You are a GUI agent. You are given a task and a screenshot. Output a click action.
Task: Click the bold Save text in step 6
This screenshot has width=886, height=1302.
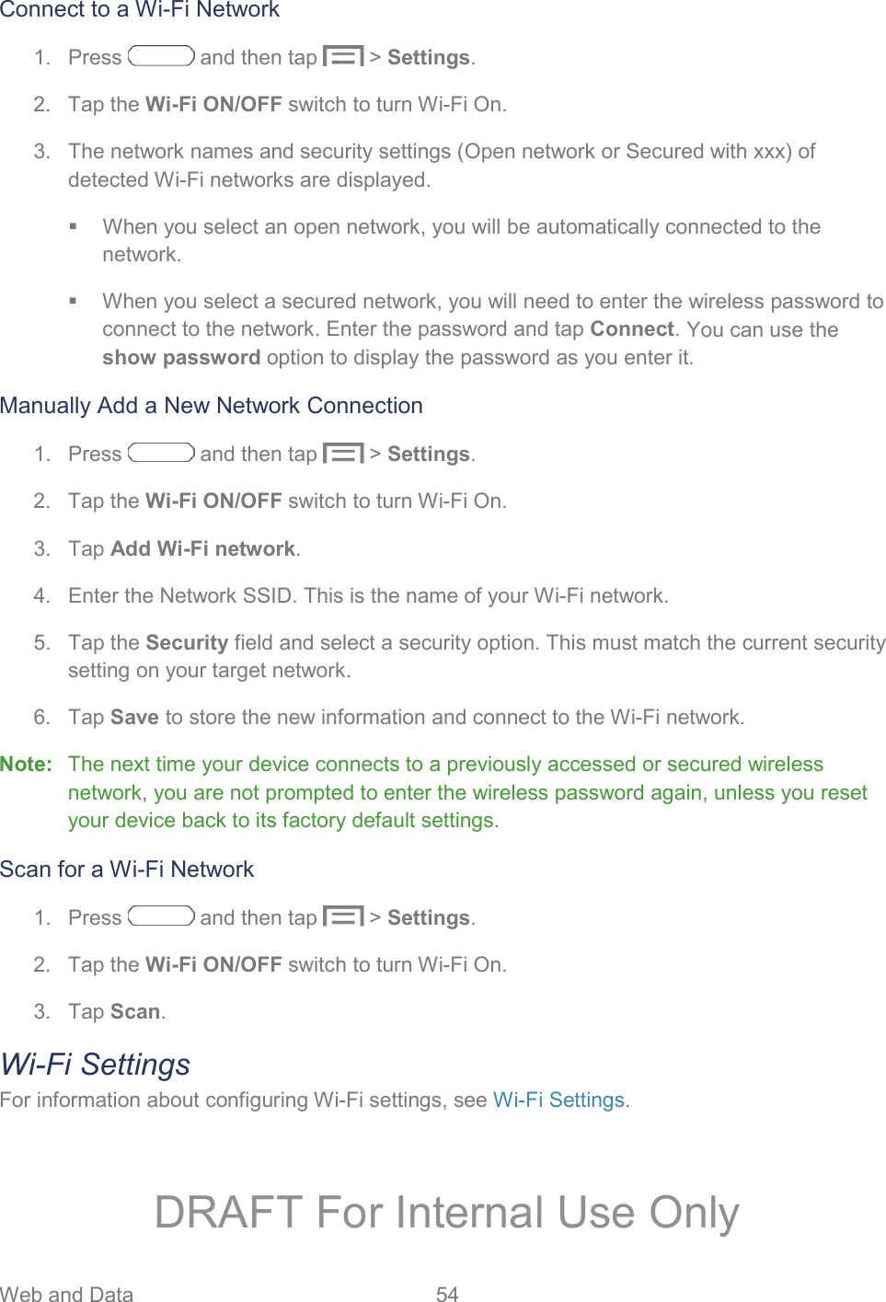click(x=134, y=718)
